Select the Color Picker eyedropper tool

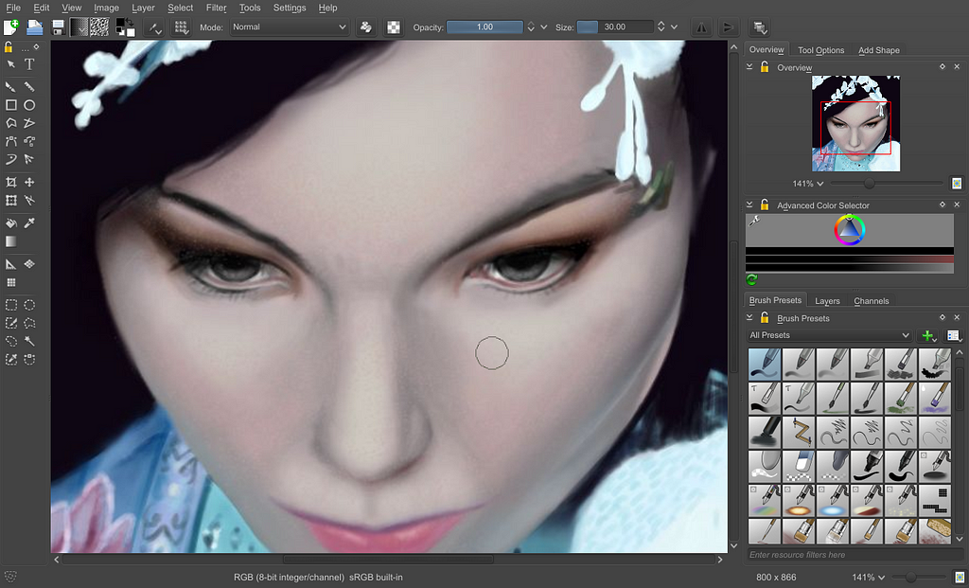click(29, 223)
